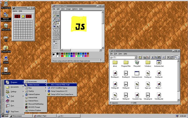Open Paint's Image menu
The image size is (188, 118).
pyautogui.click(x=68, y=9)
